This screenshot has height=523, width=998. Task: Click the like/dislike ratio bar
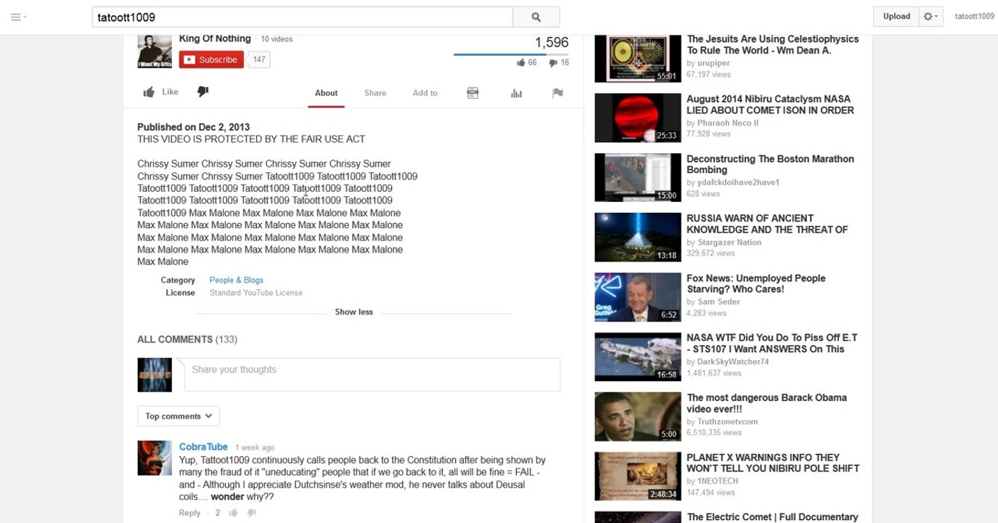(511, 54)
